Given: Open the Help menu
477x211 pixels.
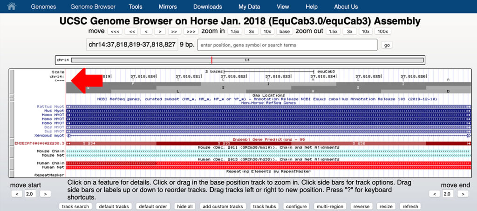Looking at the screenshot, I should (x=312, y=7).
